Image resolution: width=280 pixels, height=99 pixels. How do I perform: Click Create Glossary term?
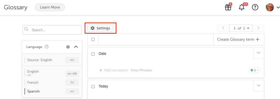click(x=238, y=39)
